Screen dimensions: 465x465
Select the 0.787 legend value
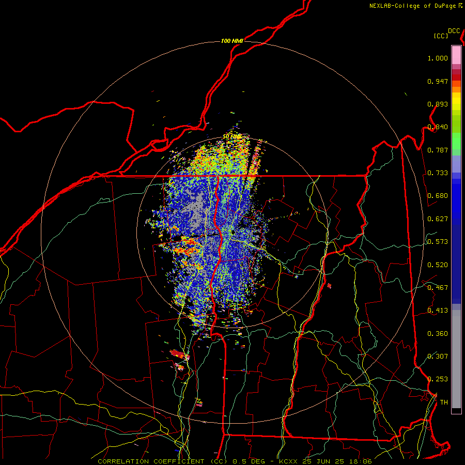point(438,150)
